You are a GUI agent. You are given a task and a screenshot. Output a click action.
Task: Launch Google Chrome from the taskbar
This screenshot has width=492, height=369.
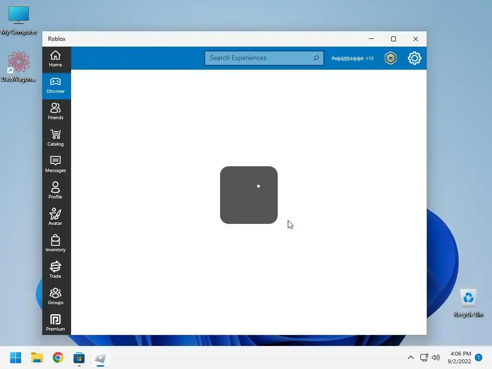pyautogui.click(x=58, y=357)
